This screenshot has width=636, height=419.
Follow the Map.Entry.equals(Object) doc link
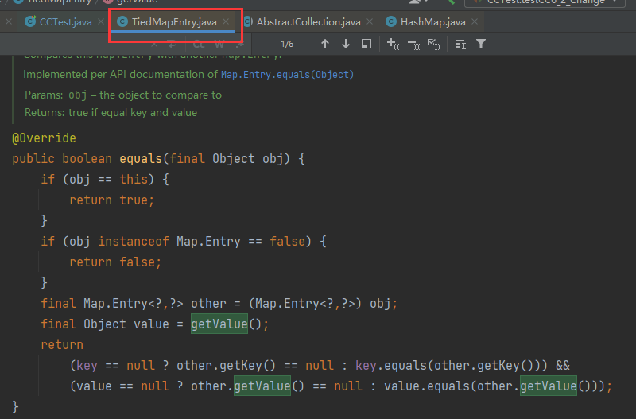[287, 75]
